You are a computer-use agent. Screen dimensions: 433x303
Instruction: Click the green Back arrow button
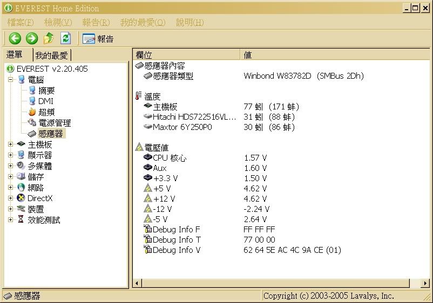point(15,38)
